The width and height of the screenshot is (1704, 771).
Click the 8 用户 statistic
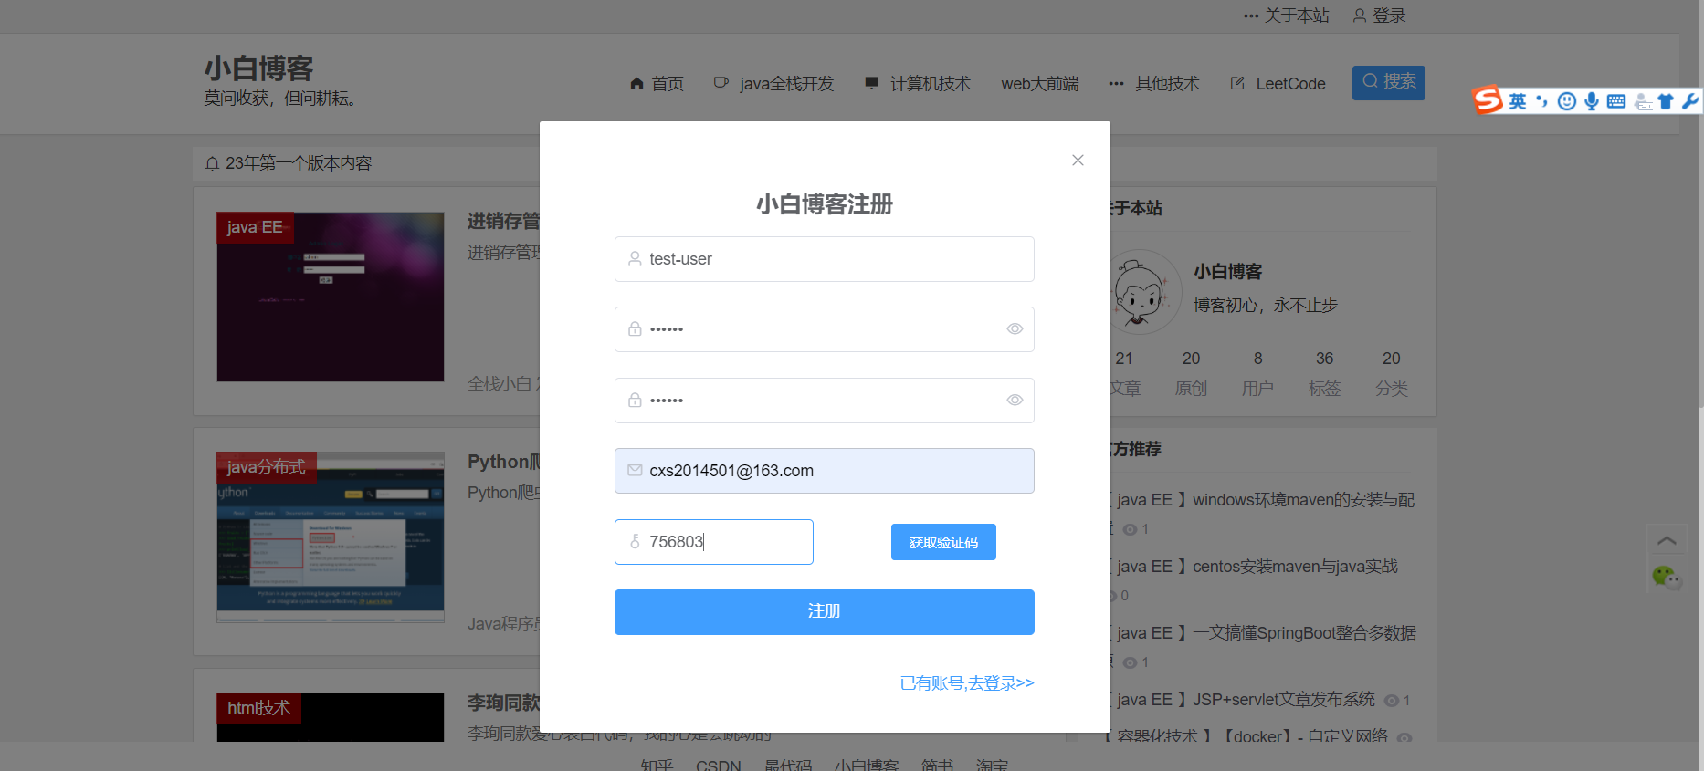tap(1257, 373)
